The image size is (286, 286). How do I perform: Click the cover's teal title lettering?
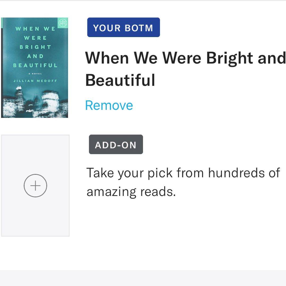click(35, 47)
